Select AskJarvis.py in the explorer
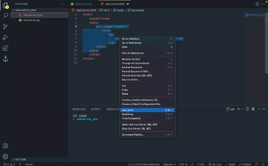269x166 pixels. click(x=39, y=20)
